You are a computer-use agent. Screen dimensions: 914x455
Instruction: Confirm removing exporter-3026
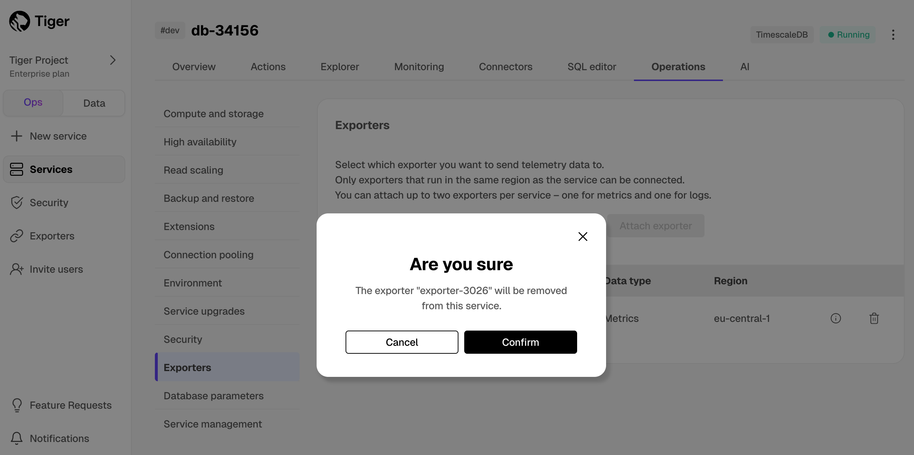(520, 342)
